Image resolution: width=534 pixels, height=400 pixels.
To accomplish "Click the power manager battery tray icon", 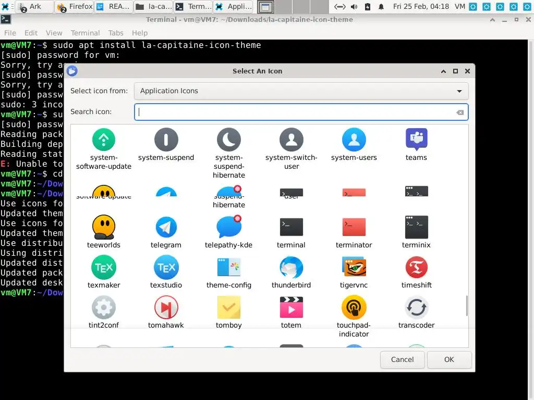I will (368, 6).
